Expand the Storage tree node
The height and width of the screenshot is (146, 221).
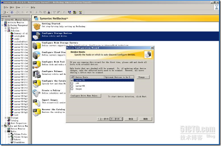coord(5,118)
